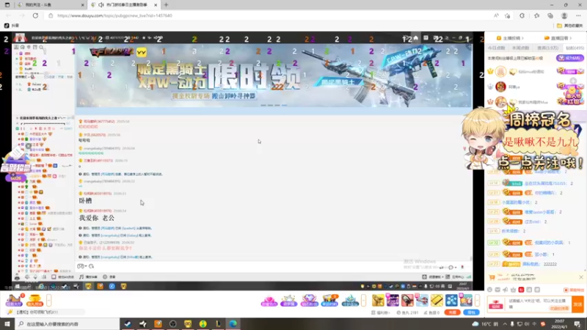Click the red icon in chat toolbar
This screenshot has height=330, width=587.
pyautogui.click(x=521, y=290)
